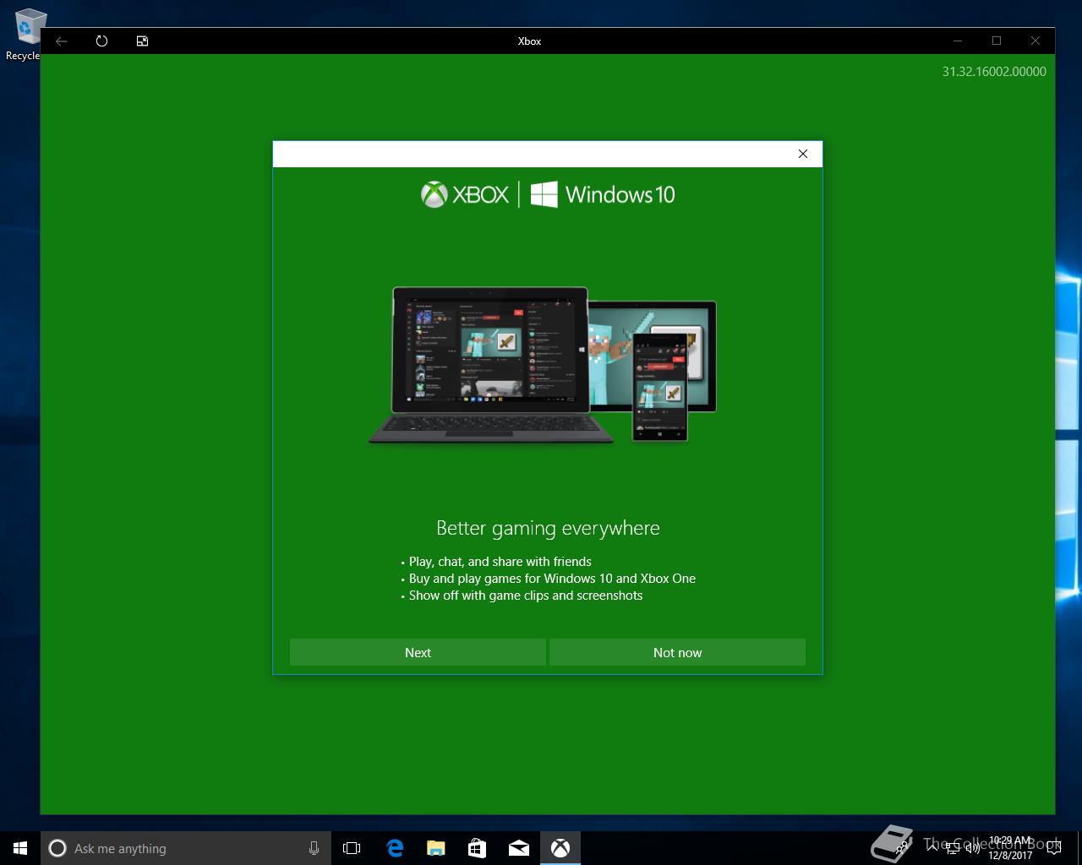This screenshot has width=1082, height=865.
Task: Maximize the Xbox window
Action: coord(997,41)
